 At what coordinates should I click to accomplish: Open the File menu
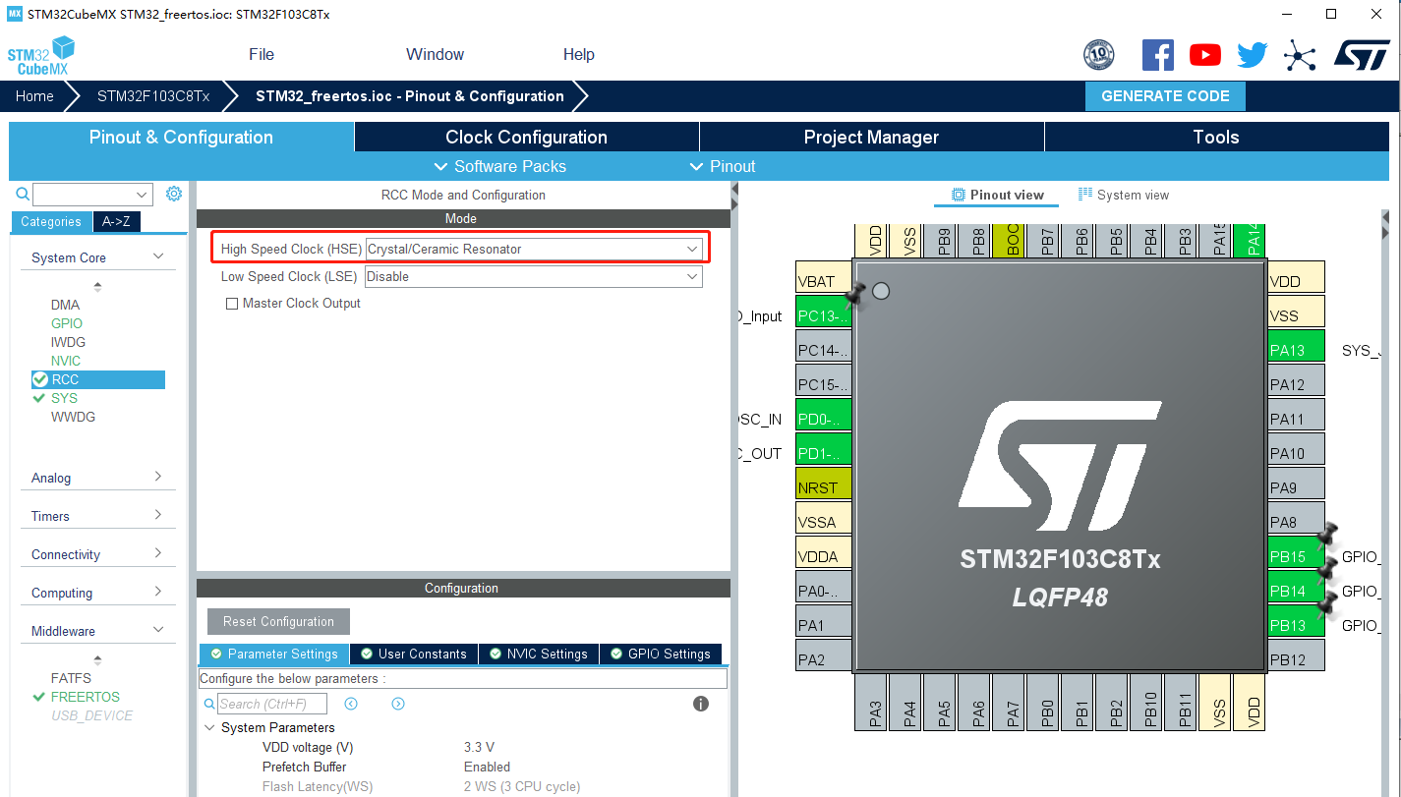pos(262,55)
